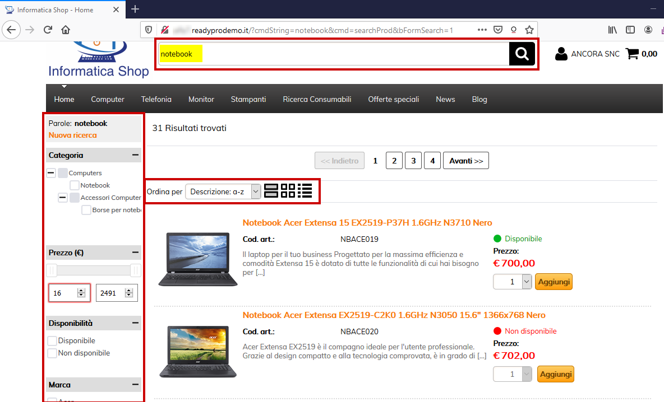Click the red Non disponibile status dot
This screenshot has width=664, height=402.
497,331
